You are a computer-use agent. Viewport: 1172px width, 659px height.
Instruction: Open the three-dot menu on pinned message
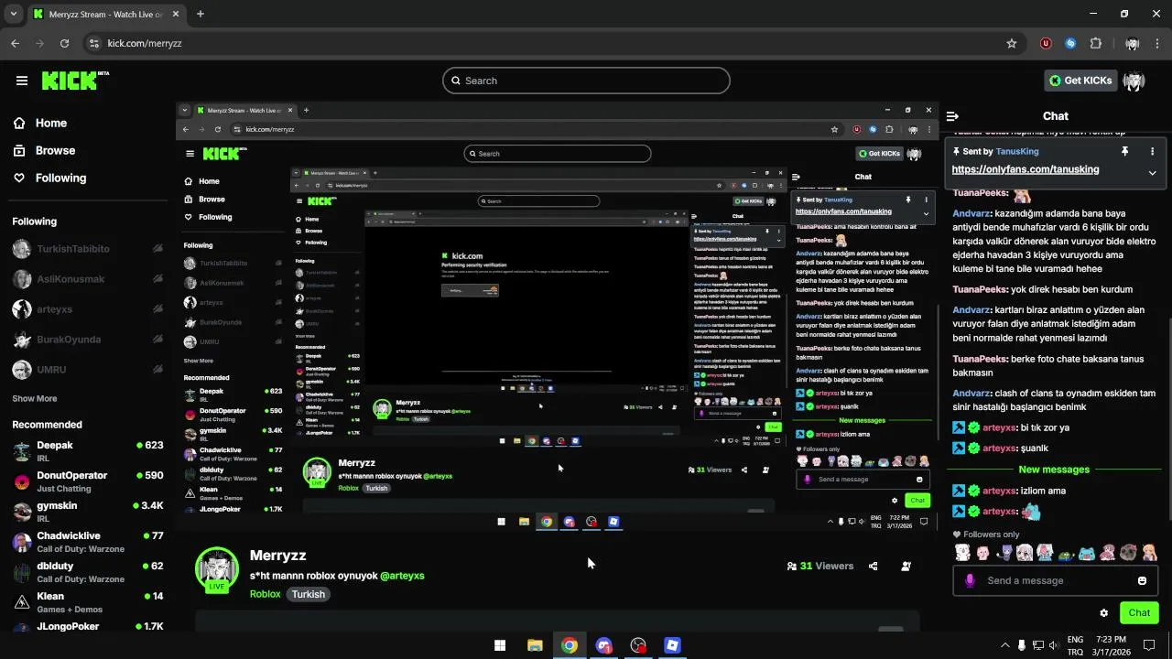[x=1152, y=151]
